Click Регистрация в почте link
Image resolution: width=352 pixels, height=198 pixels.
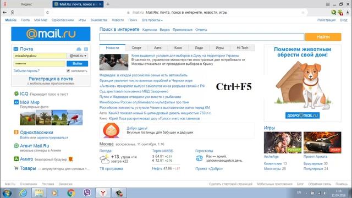coord(51,79)
